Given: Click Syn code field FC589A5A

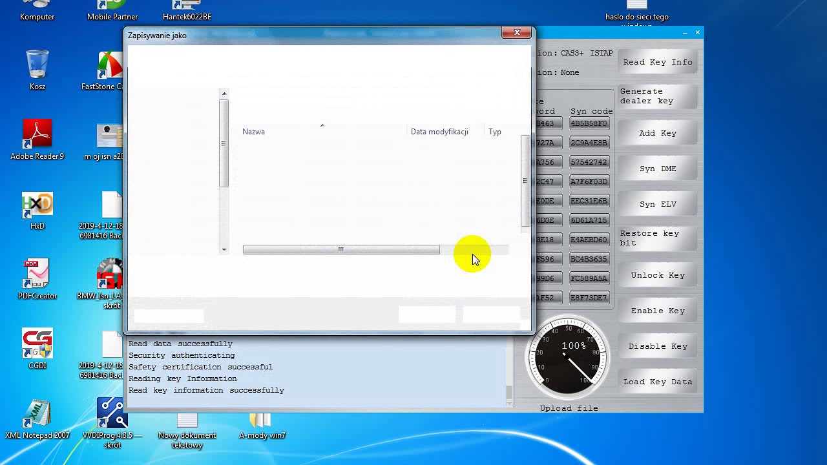Looking at the screenshot, I should pyautogui.click(x=589, y=278).
